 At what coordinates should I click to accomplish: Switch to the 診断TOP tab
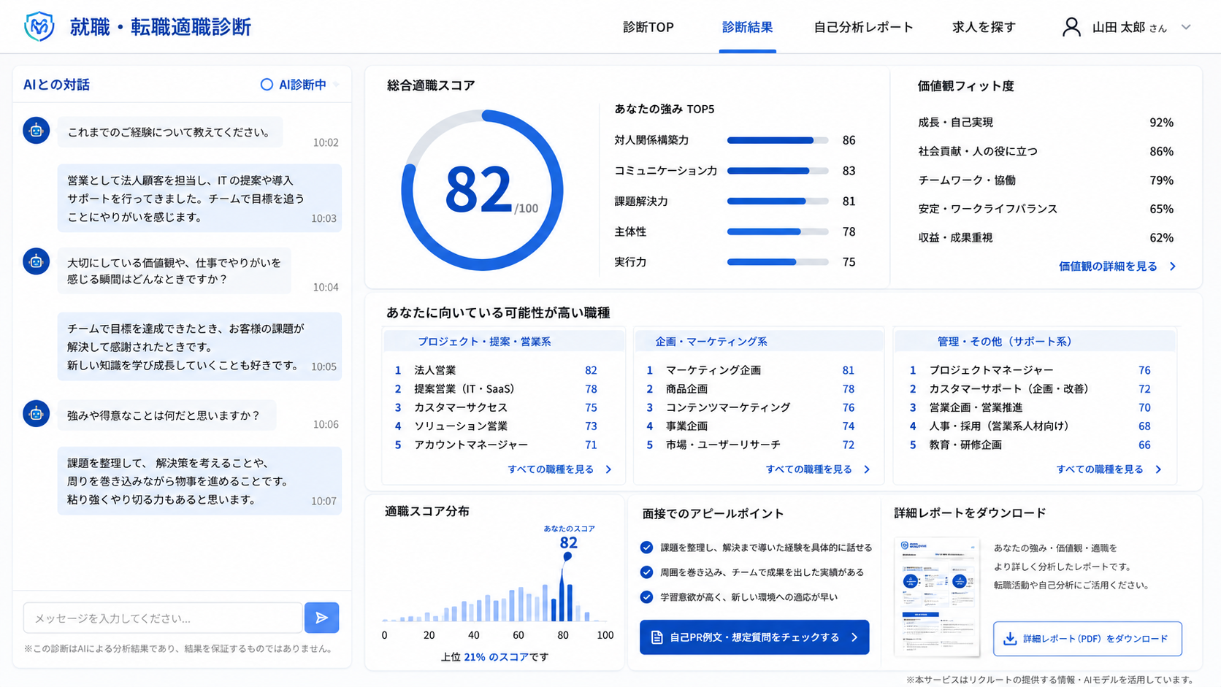[x=648, y=27]
